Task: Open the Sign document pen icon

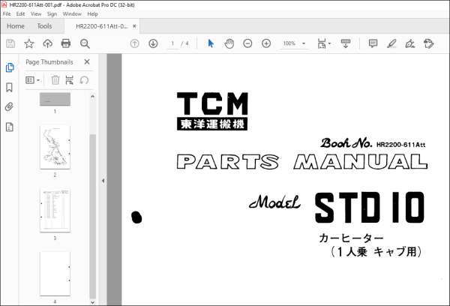Action: click(409, 43)
